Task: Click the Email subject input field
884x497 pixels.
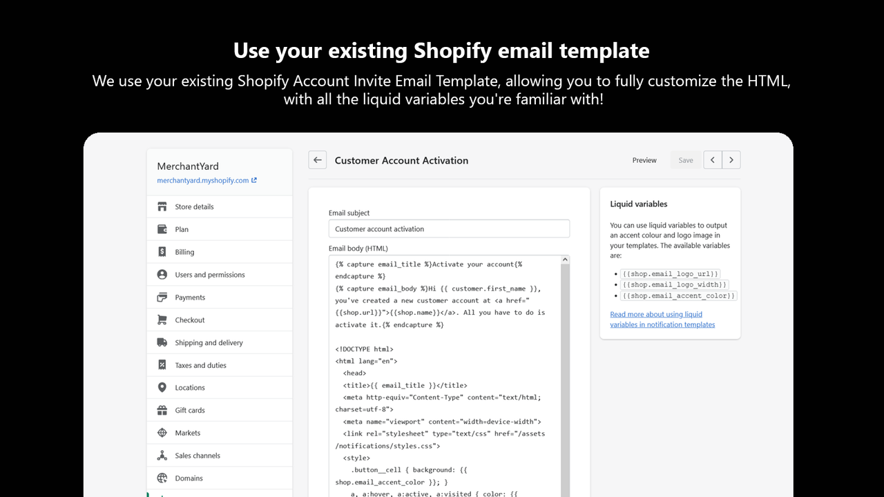Action: (x=449, y=228)
